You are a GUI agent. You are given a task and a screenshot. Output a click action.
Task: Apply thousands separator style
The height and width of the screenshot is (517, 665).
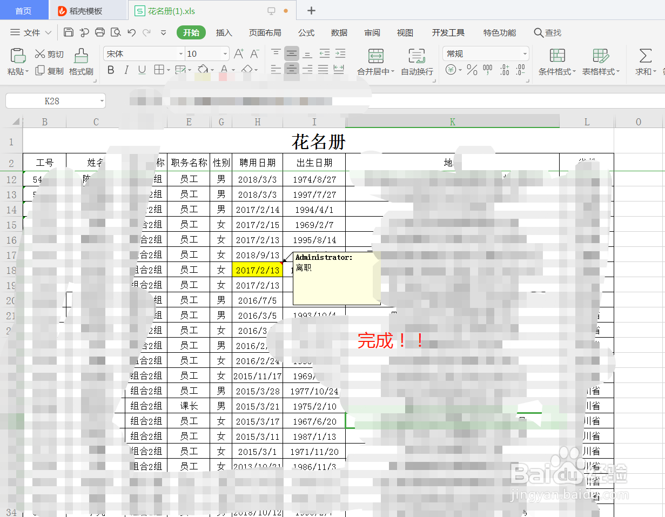pos(488,70)
